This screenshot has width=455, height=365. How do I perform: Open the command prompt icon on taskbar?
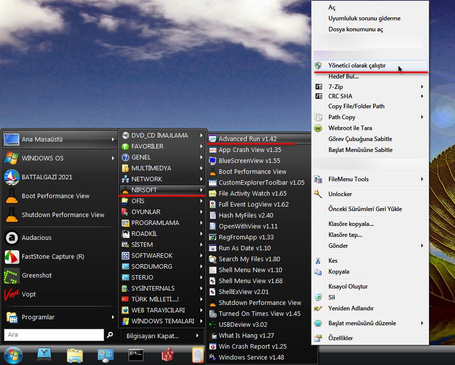coord(136,355)
